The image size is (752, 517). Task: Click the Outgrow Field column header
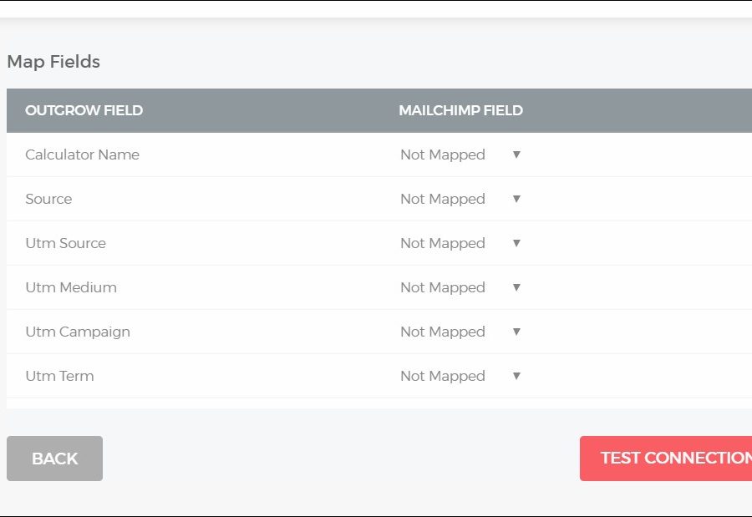click(x=84, y=110)
